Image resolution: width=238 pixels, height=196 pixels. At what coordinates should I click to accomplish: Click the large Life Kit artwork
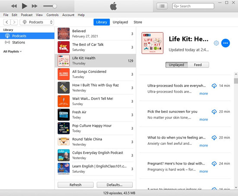152,43
